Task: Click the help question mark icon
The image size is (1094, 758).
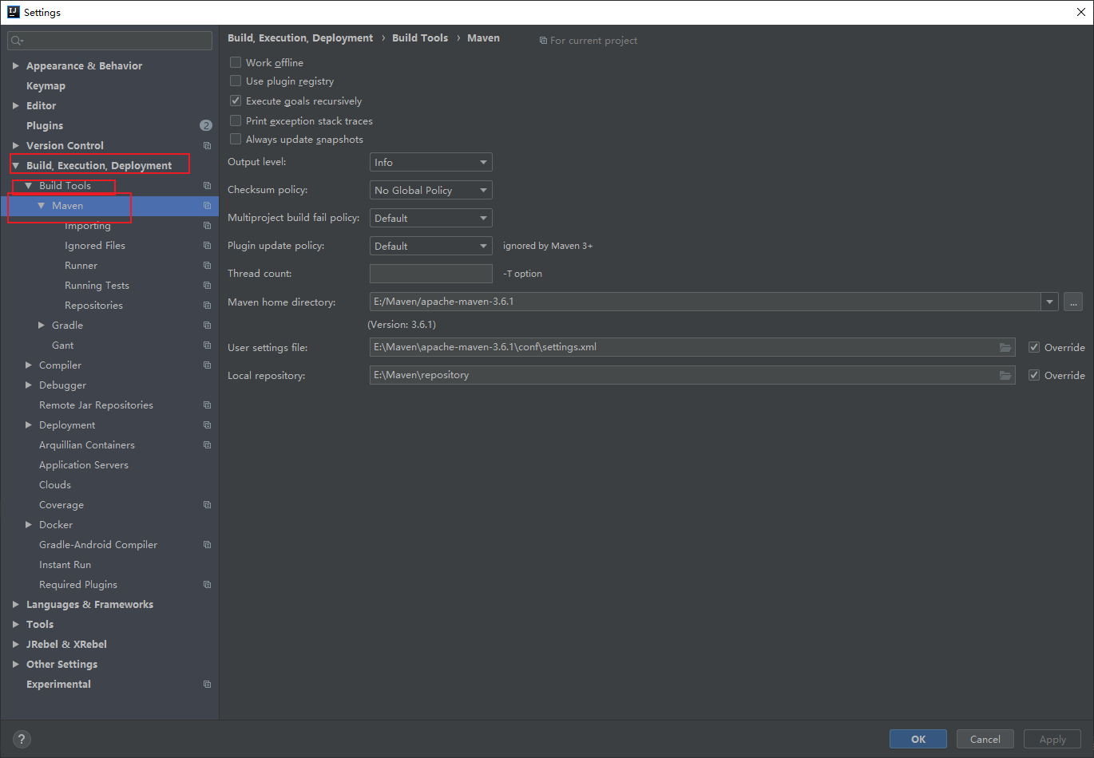Action: [x=22, y=739]
